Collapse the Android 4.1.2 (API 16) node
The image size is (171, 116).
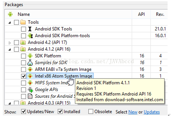click(x=10, y=50)
